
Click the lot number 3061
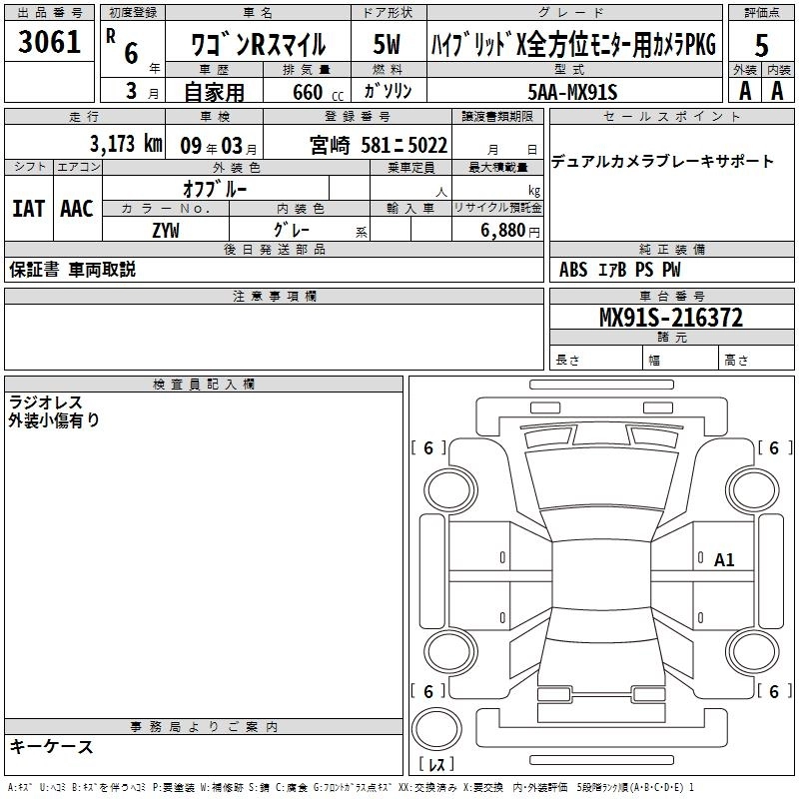click(50, 43)
